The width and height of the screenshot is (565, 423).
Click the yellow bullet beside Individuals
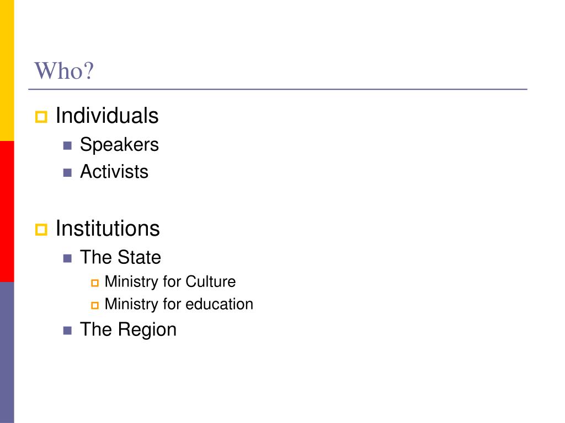click(x=41, y=117)
